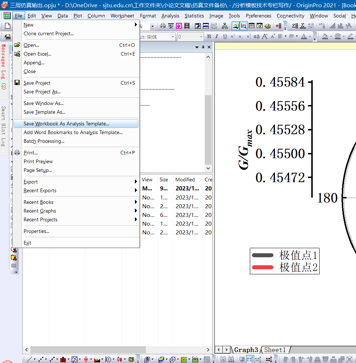Image resolution: width=356 pixels, height=363 pixels.
Task: Toggle Underline text formatting
Action: 225,37
